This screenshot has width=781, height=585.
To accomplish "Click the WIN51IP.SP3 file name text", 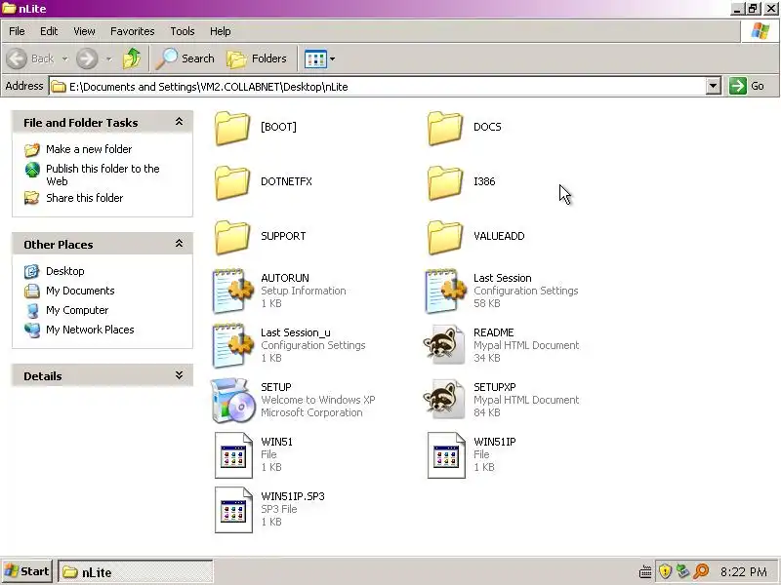I will (293, 496).
